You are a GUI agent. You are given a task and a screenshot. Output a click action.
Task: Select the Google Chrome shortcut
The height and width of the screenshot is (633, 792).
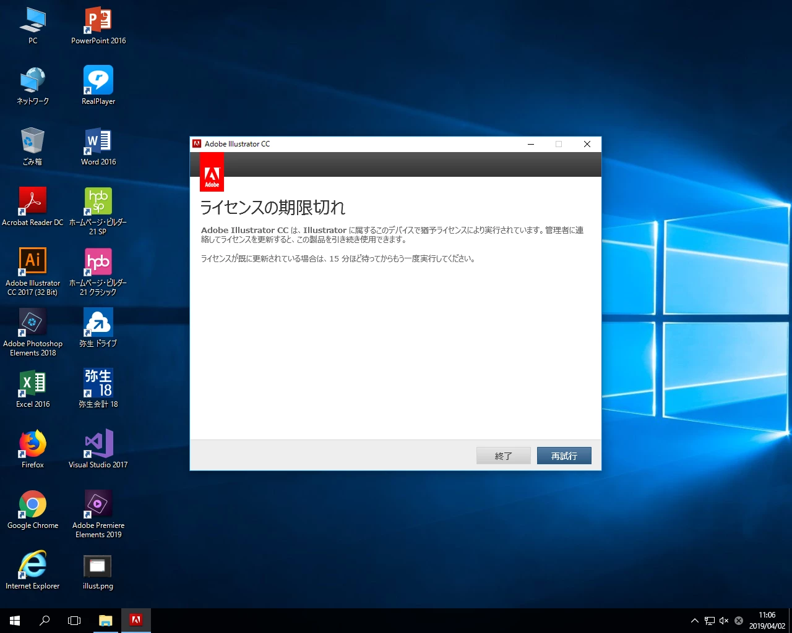[33, 509]
